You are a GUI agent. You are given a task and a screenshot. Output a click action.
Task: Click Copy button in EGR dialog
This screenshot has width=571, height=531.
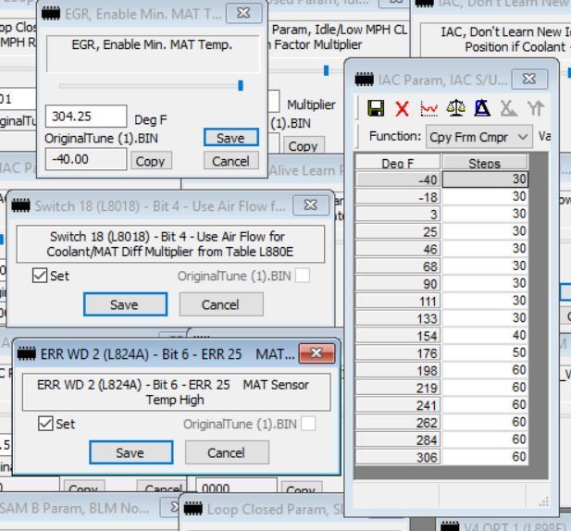[x=150, y=160]
